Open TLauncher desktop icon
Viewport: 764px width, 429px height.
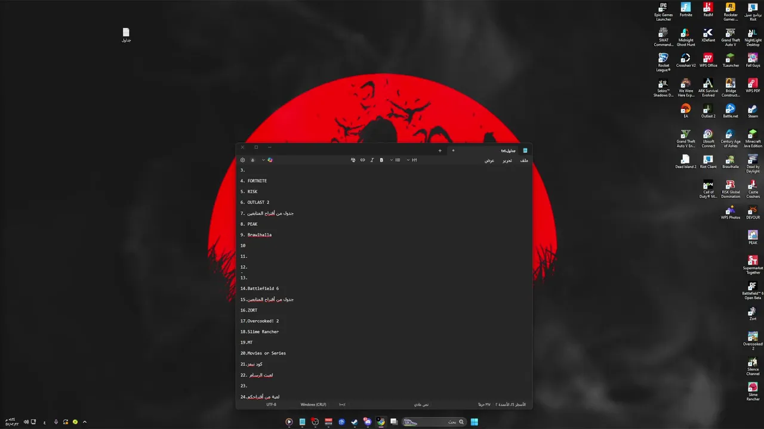731,60
